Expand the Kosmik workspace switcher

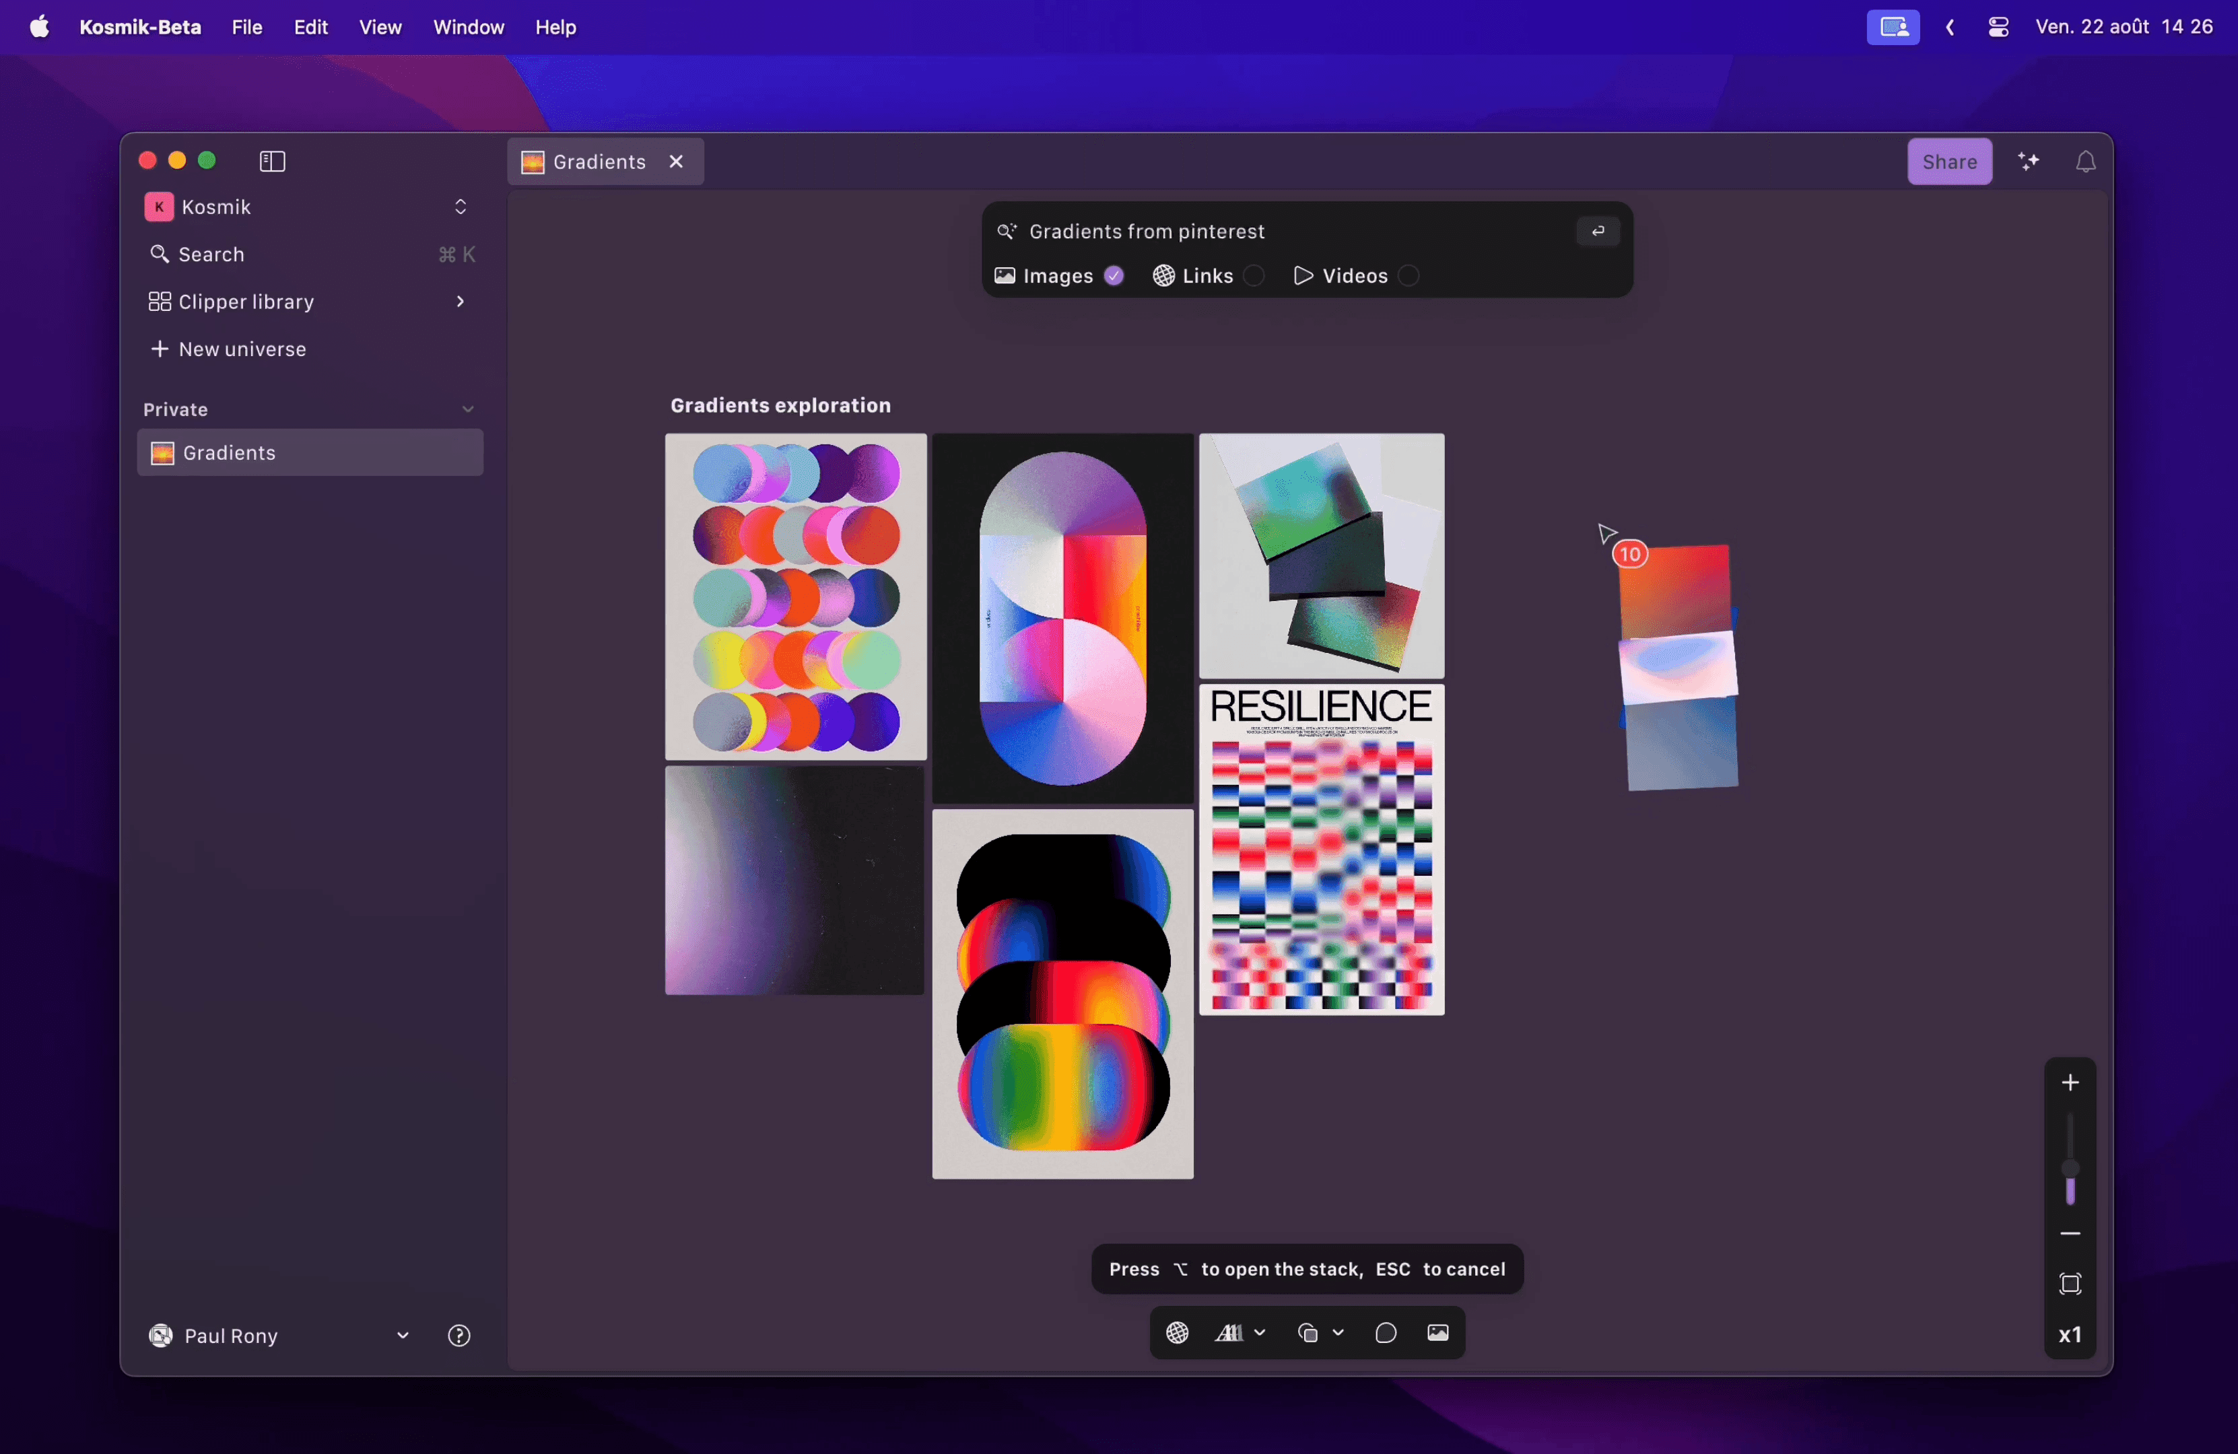[x=461, y=207]
